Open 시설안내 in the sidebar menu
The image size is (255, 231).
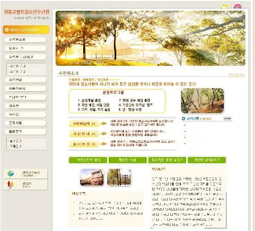[x=25, y=80]
